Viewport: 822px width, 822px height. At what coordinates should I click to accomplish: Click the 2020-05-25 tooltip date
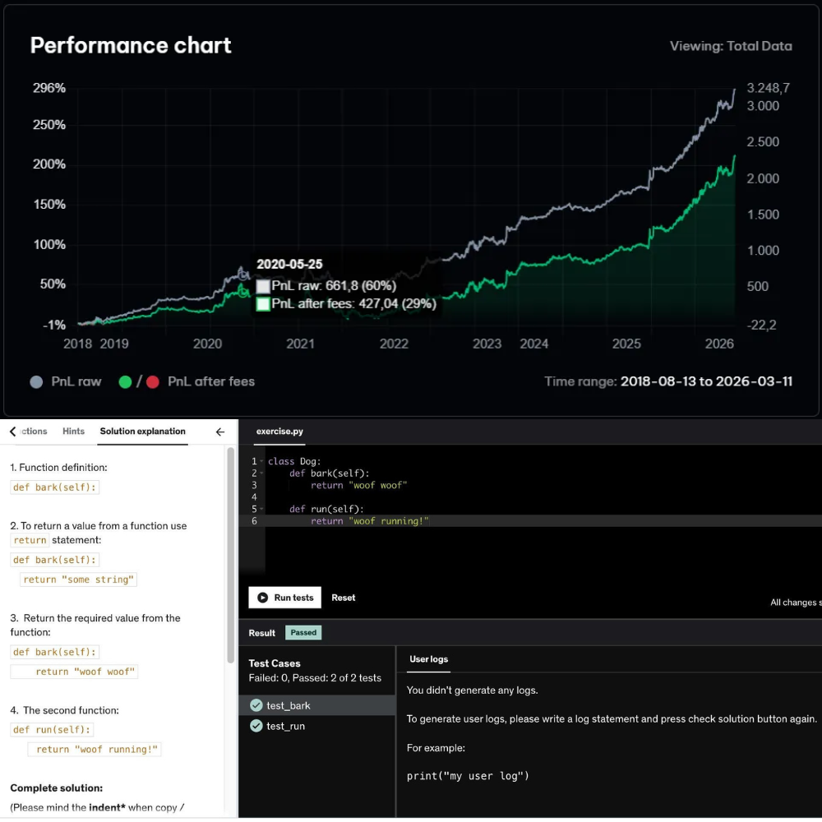click(x=289, y=264)
